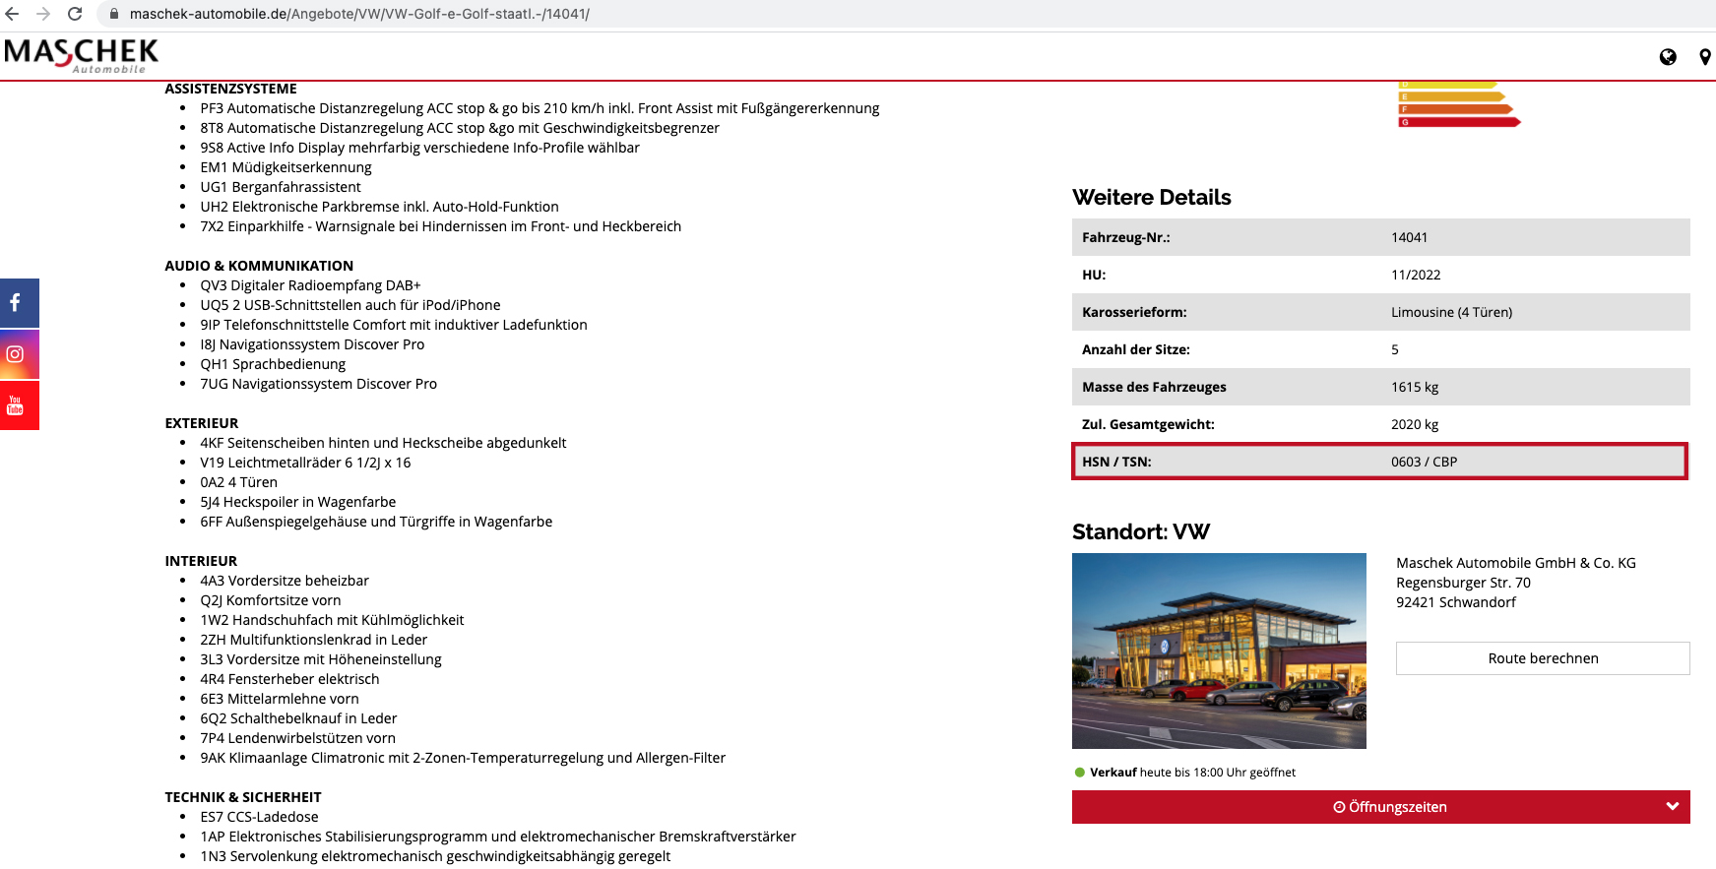Click the V19 Leichtmetallräder list item
1716x869 pixels.
(305, 463)
